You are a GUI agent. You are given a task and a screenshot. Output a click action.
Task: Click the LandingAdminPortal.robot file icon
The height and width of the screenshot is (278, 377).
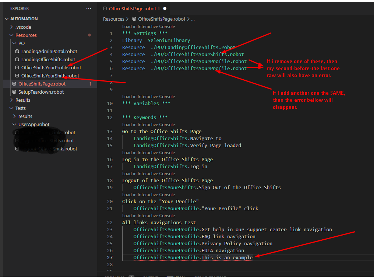click(x=17, y=51)
